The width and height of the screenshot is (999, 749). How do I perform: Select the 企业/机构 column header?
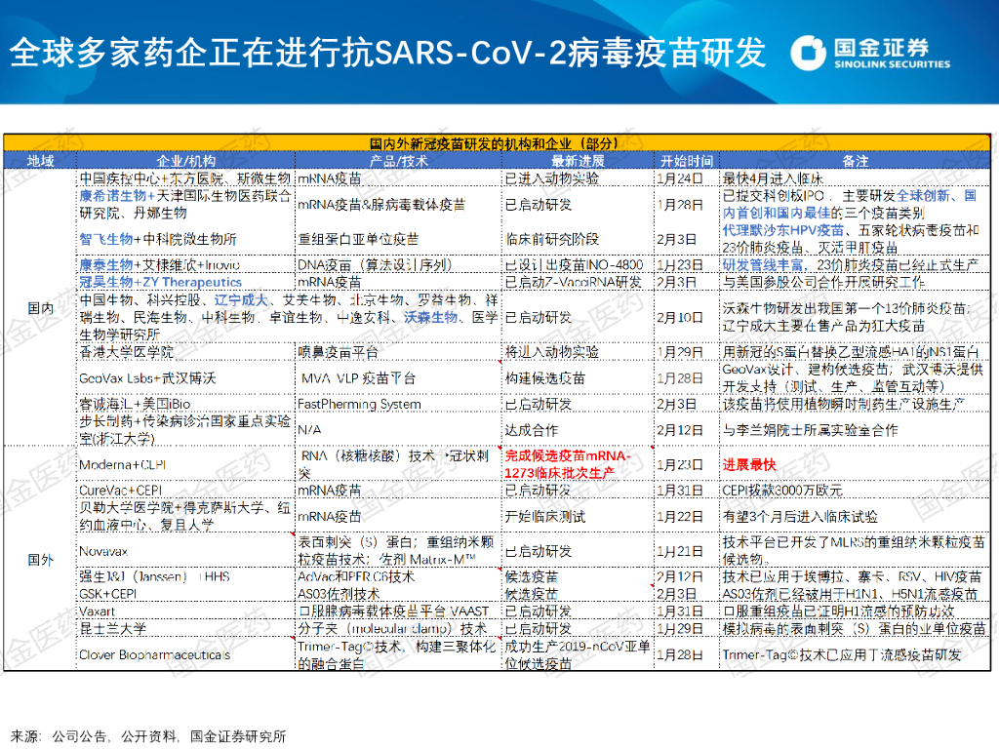coord(186,161)
